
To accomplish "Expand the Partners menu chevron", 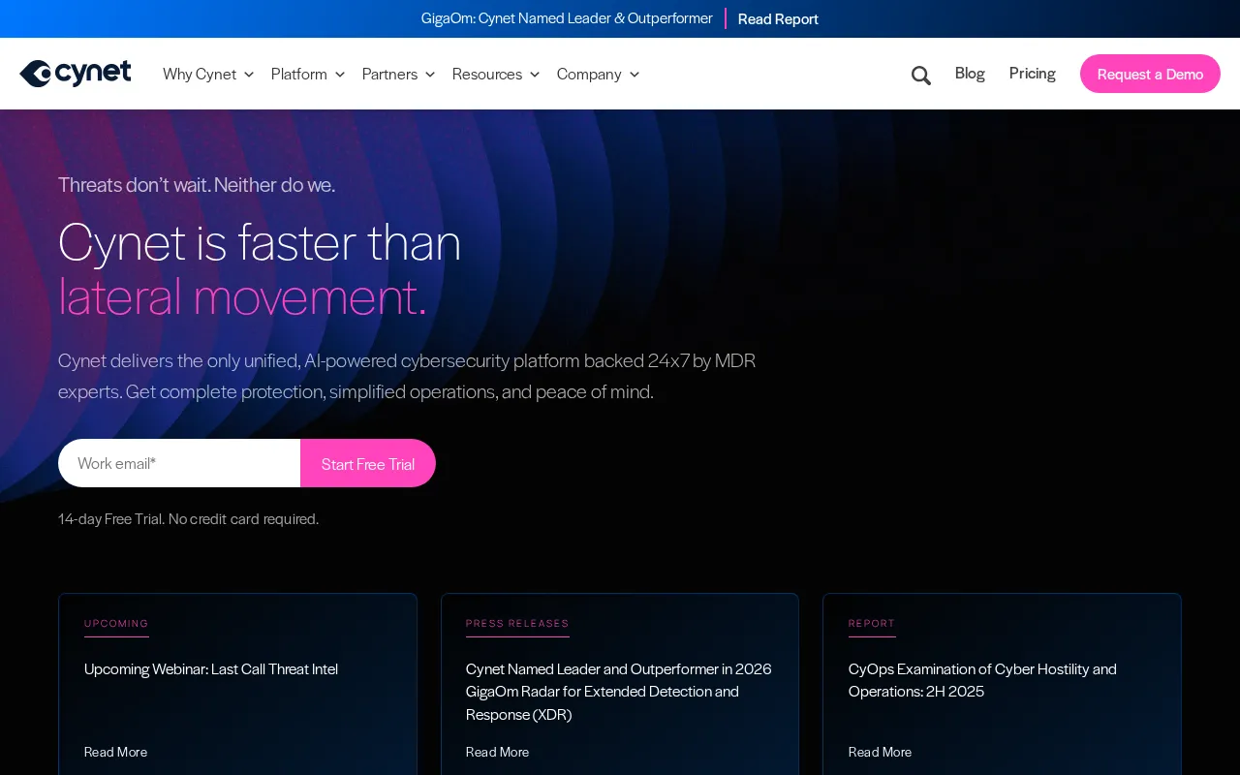I will point(430,75).
